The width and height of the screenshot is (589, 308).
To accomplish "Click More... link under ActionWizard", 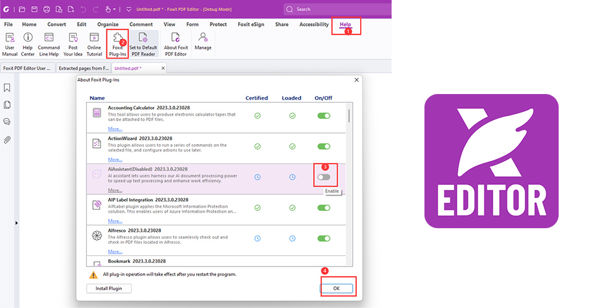I will 115,160.
